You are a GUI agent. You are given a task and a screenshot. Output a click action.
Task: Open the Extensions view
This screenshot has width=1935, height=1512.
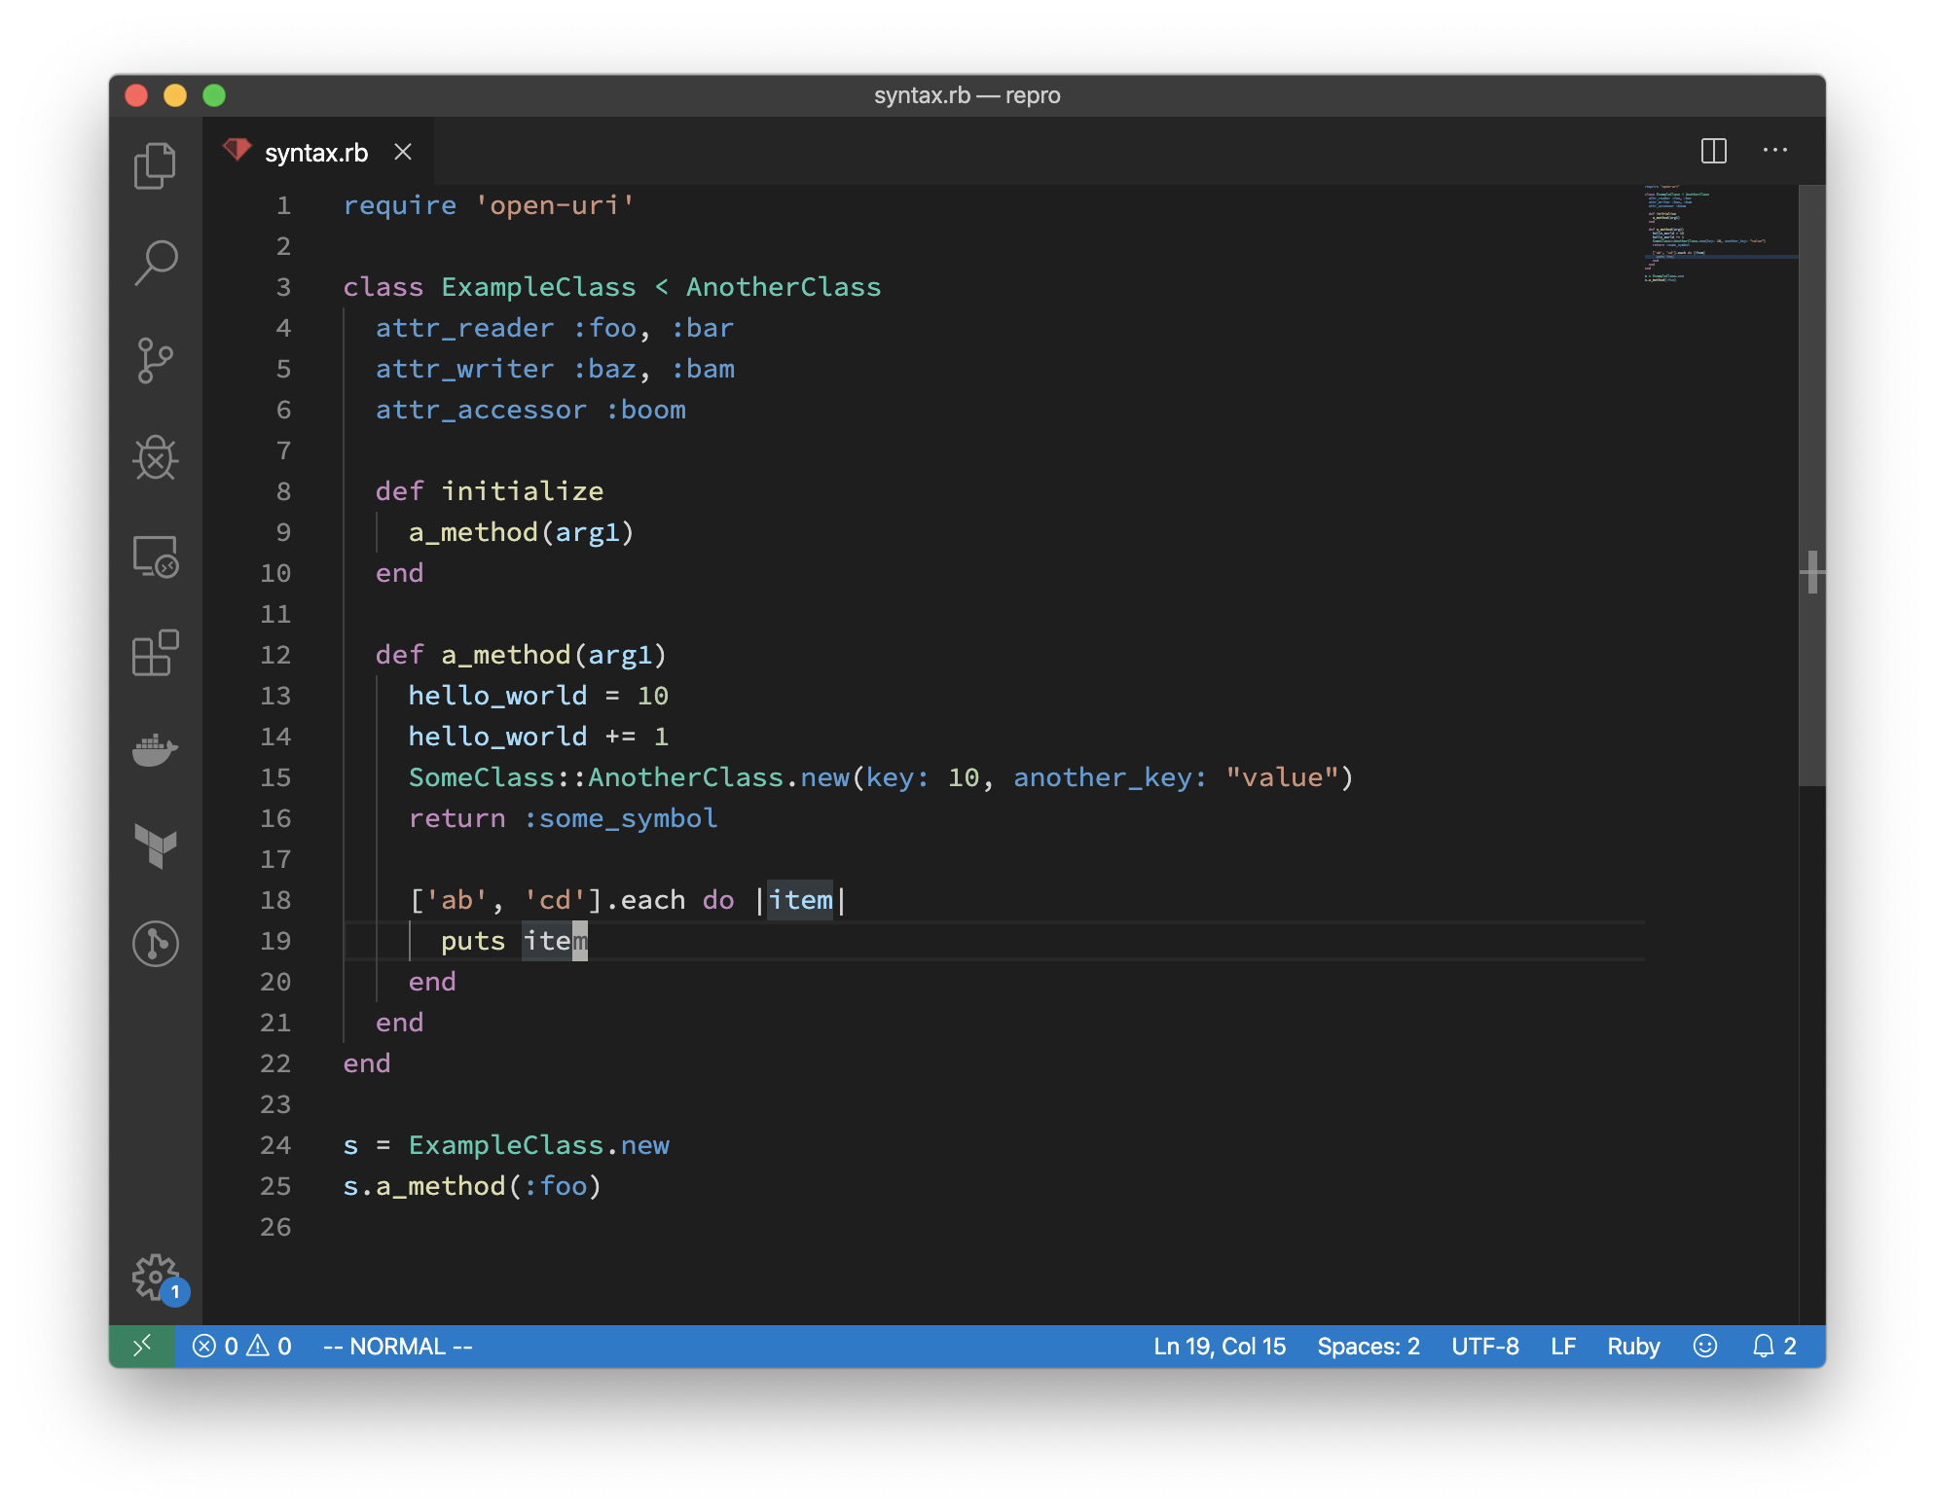coord(155,653)
